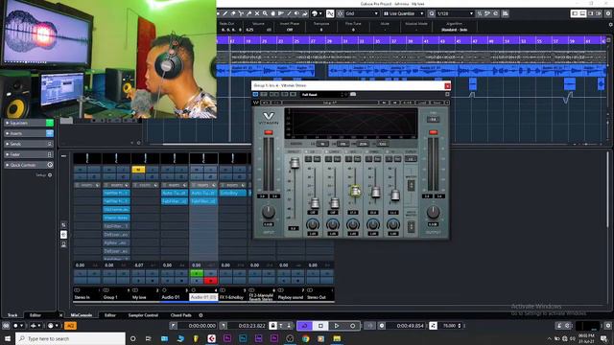Image resolution: width=614 pixels, height=345 pixels.
Task: Open Task View on the taskbar
Action: pyautogui.click(x=149, y=338)
